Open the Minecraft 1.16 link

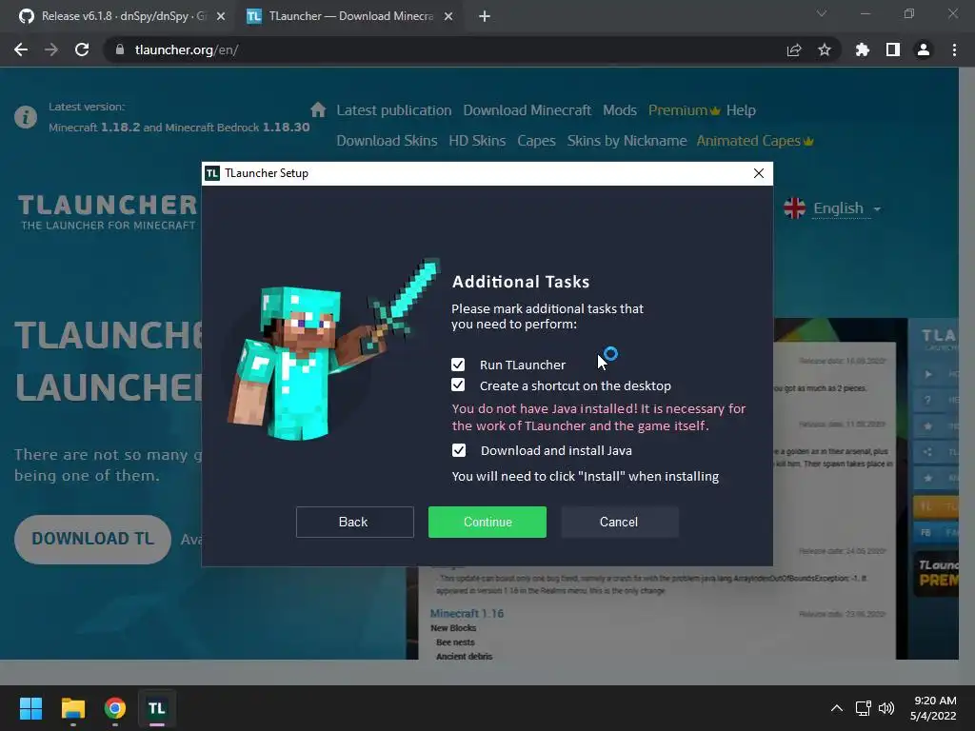click(467, 614)
